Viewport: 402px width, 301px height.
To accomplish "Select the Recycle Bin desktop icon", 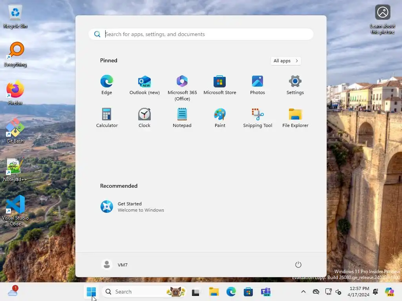I will [x=15, y=16].
